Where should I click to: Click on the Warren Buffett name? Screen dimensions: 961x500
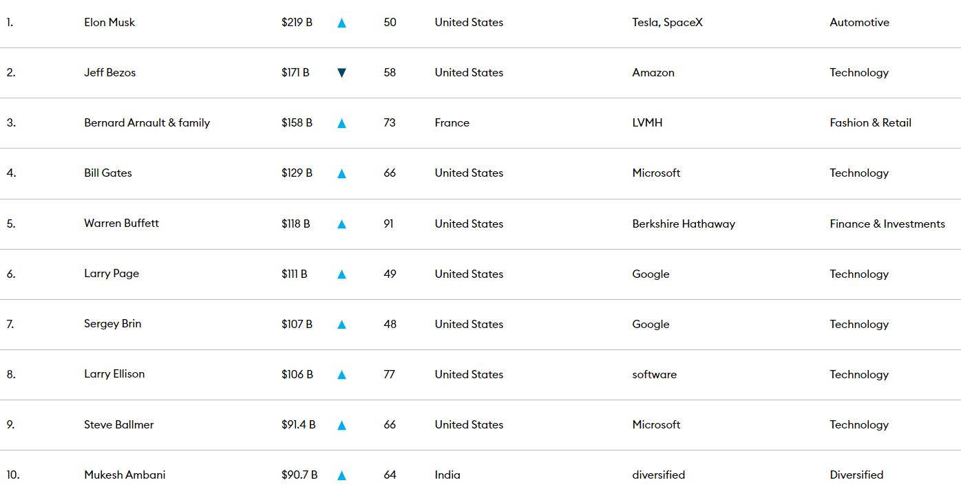point(121,223)
